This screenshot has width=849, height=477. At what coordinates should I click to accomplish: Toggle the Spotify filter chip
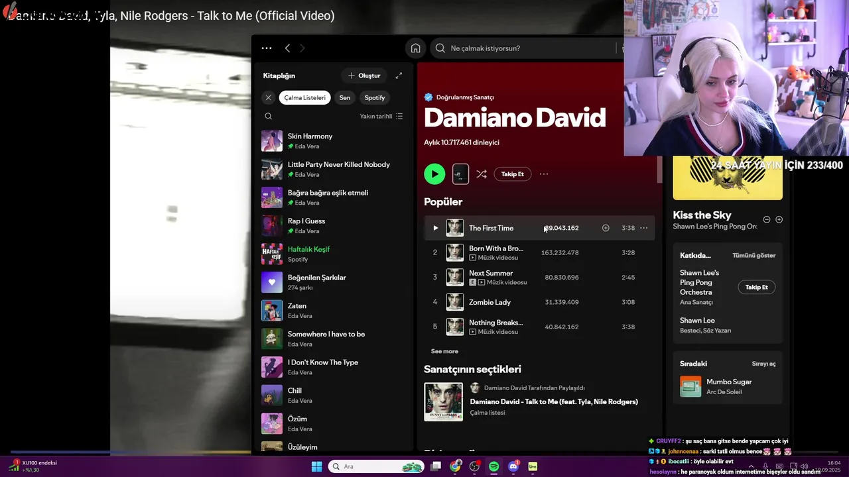pos(374,97)
